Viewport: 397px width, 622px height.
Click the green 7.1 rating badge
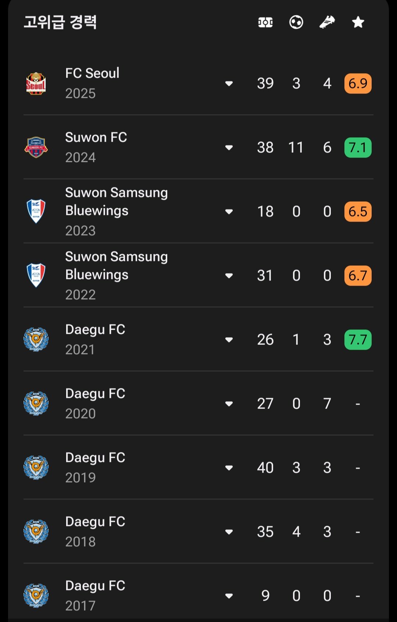click(x=358, y=148)
